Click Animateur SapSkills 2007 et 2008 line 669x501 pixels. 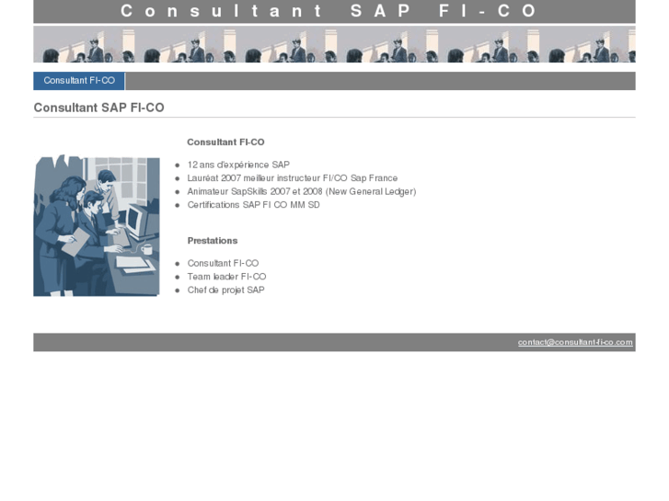[302, 191]
